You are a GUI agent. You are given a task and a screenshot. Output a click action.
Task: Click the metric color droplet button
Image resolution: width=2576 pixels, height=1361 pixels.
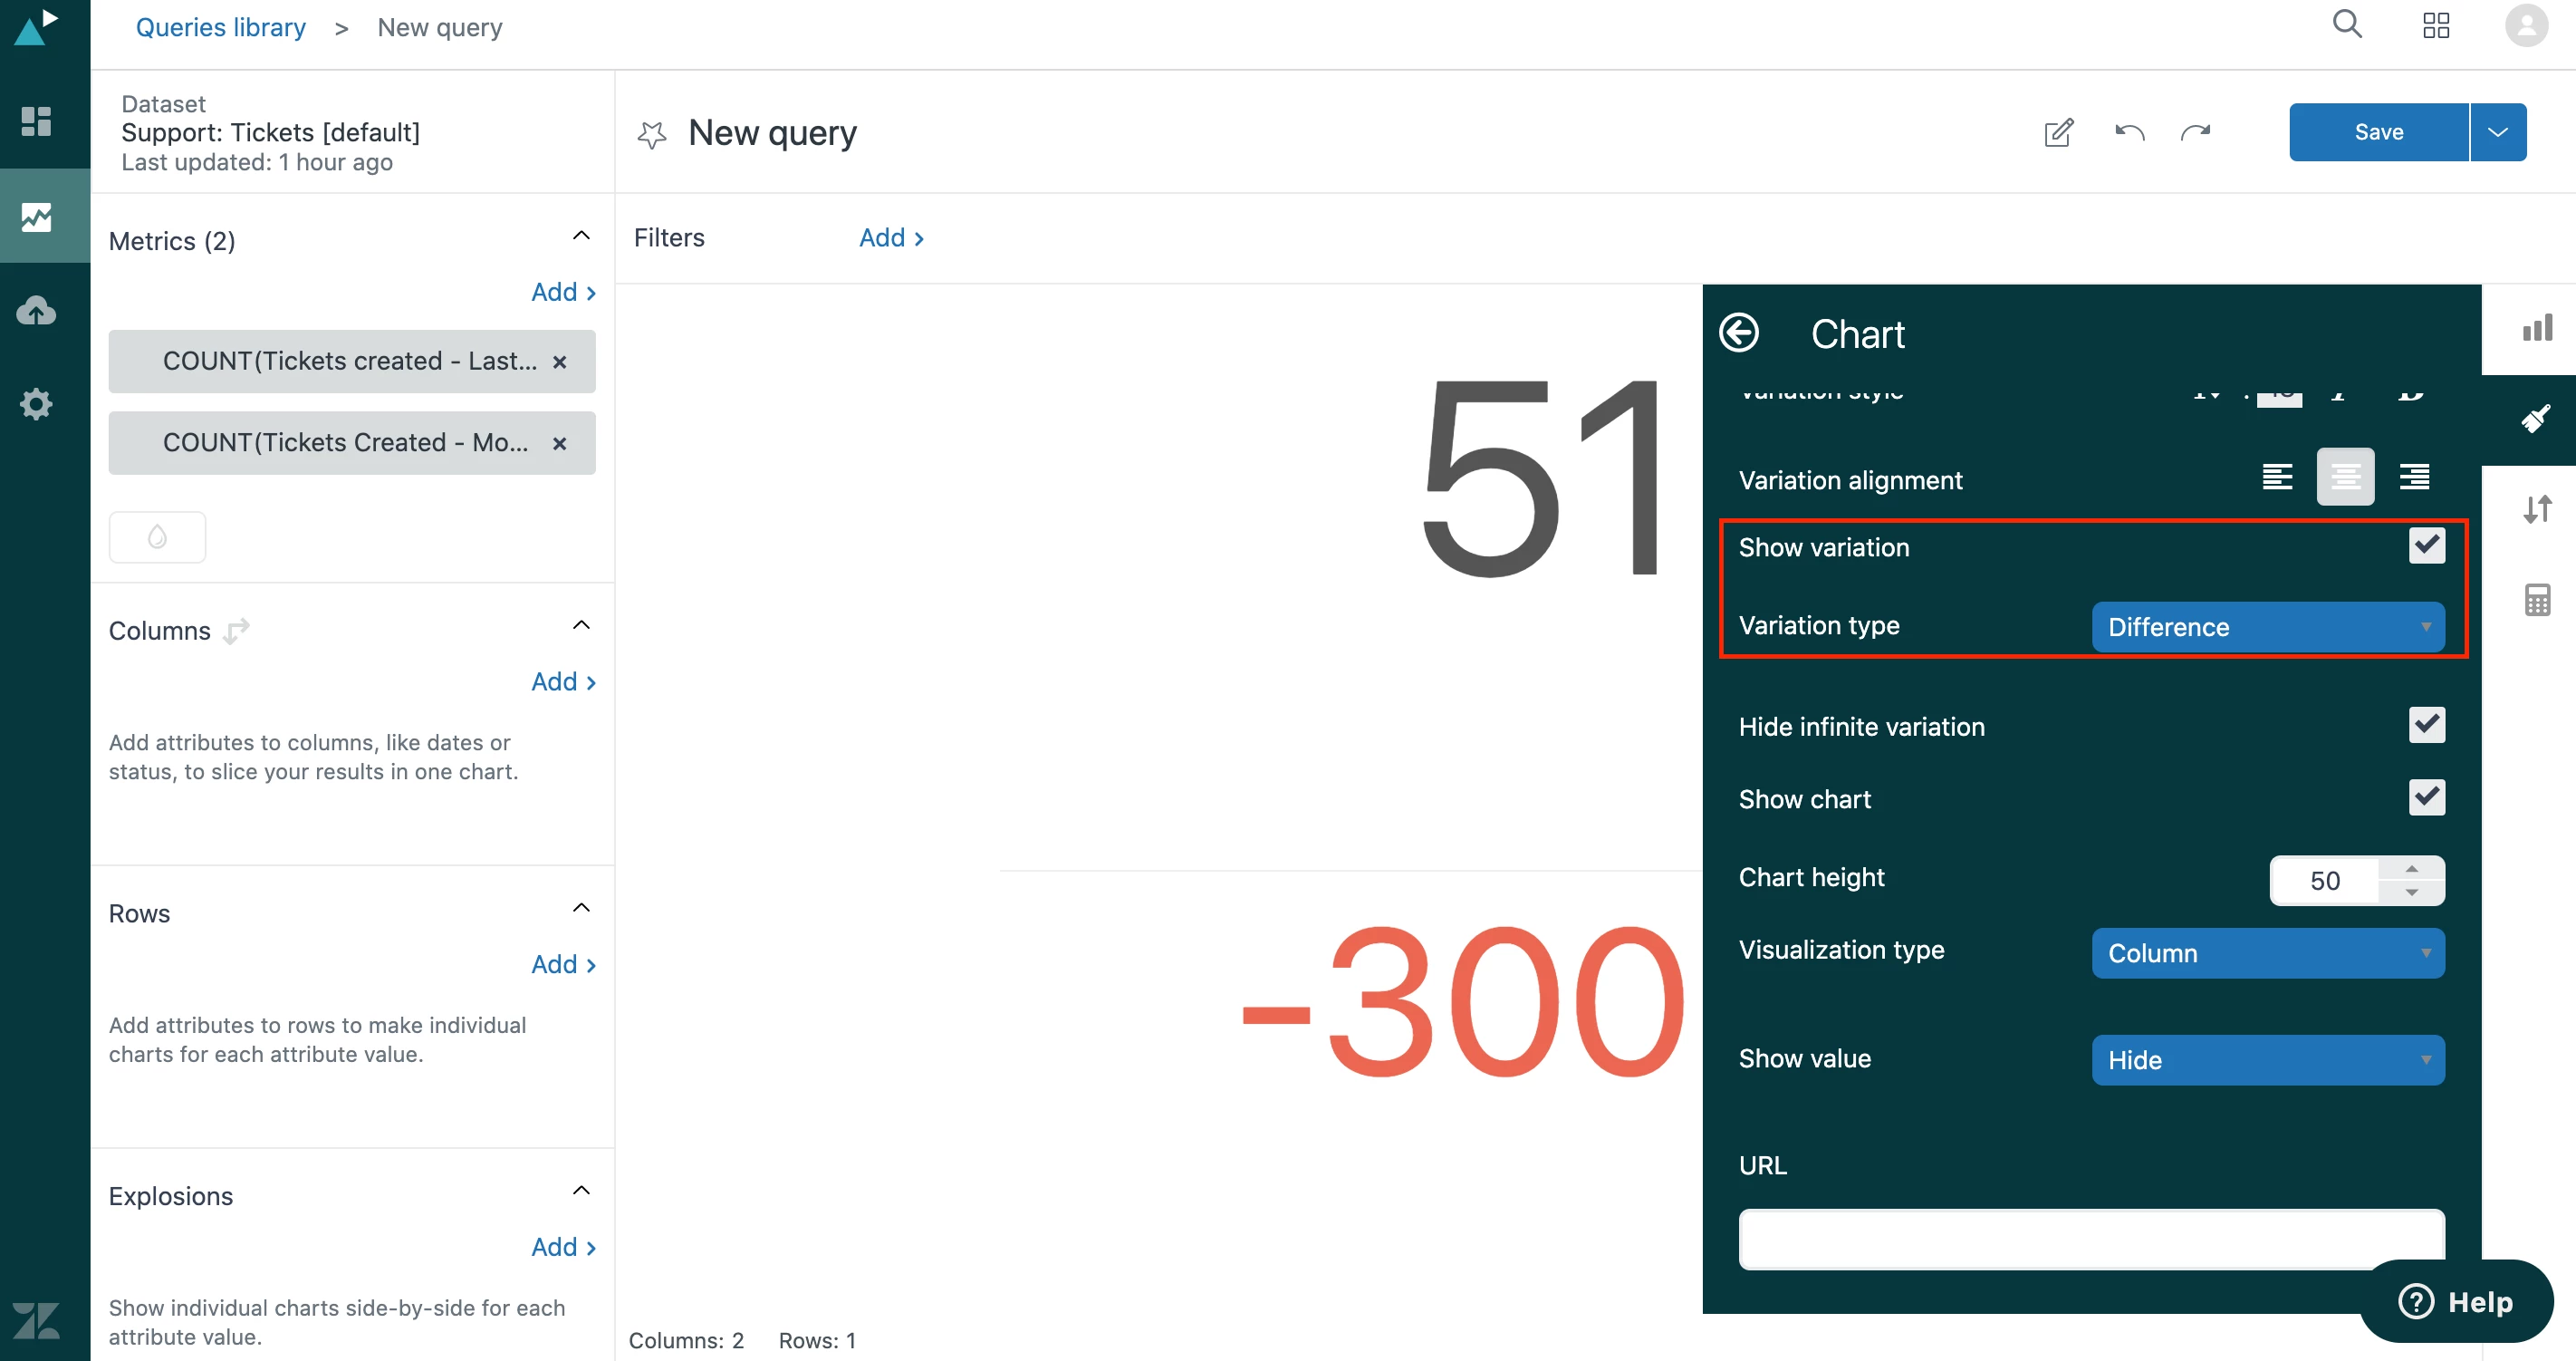click(157, 537)
